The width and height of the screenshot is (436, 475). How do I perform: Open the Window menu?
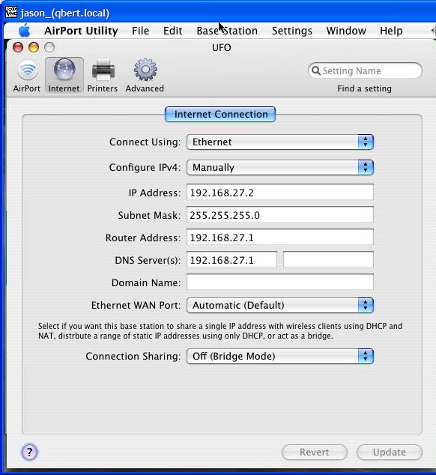(x=346, y=31)
